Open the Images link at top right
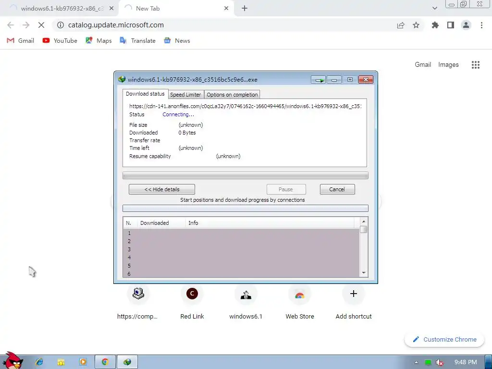Screen dimensions: 492x369 [448, 65]
